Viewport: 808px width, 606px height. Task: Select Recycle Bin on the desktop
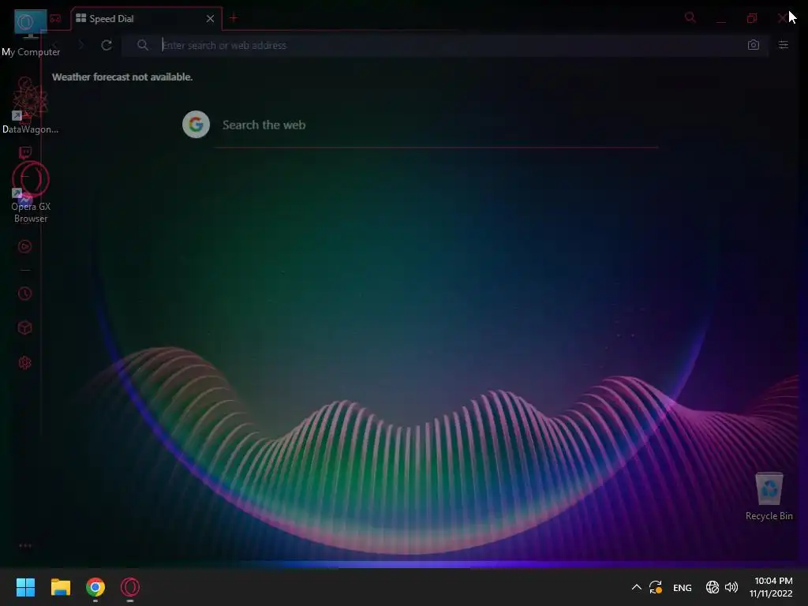coord(769,496)
